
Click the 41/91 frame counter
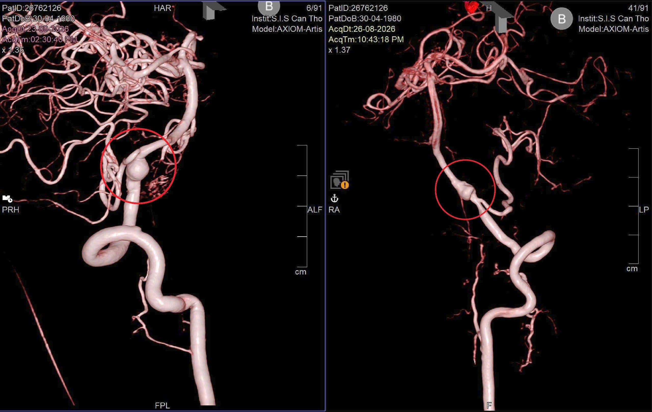(x=639, y=8)
